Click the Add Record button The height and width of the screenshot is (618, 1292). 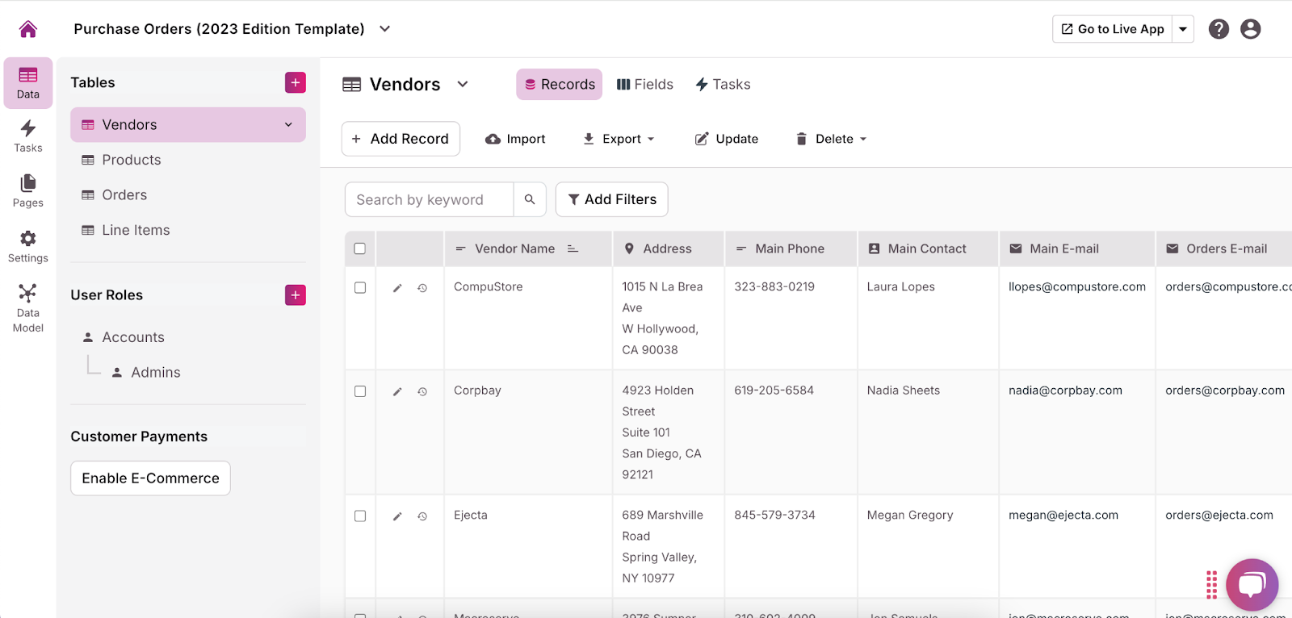(x=401, y=139)
